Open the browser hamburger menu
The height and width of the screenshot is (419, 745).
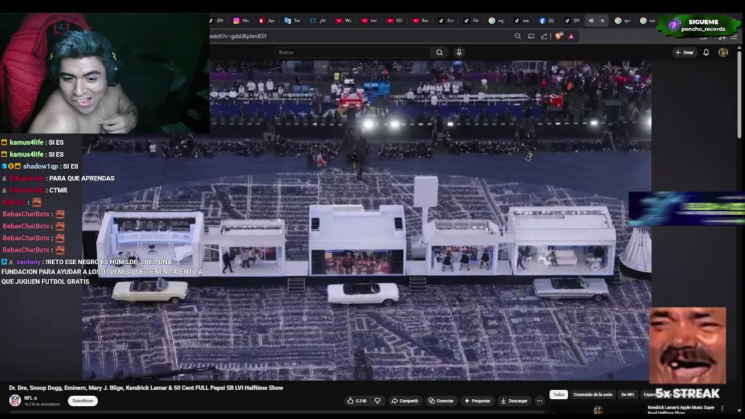pos(734,36)
